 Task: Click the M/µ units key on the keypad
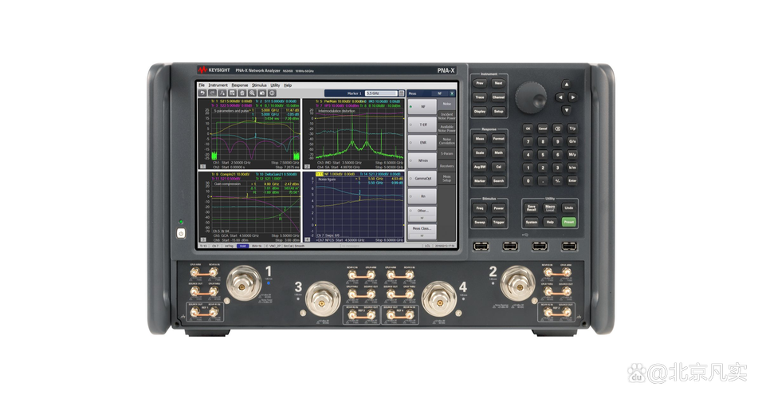point(572,155)
